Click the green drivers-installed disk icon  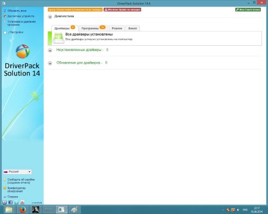[58, 38]
